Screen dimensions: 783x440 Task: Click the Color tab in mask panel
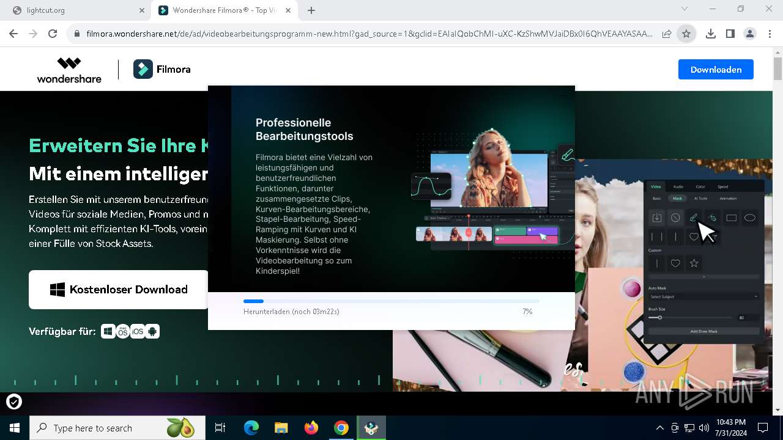click(x=700, y=186)
